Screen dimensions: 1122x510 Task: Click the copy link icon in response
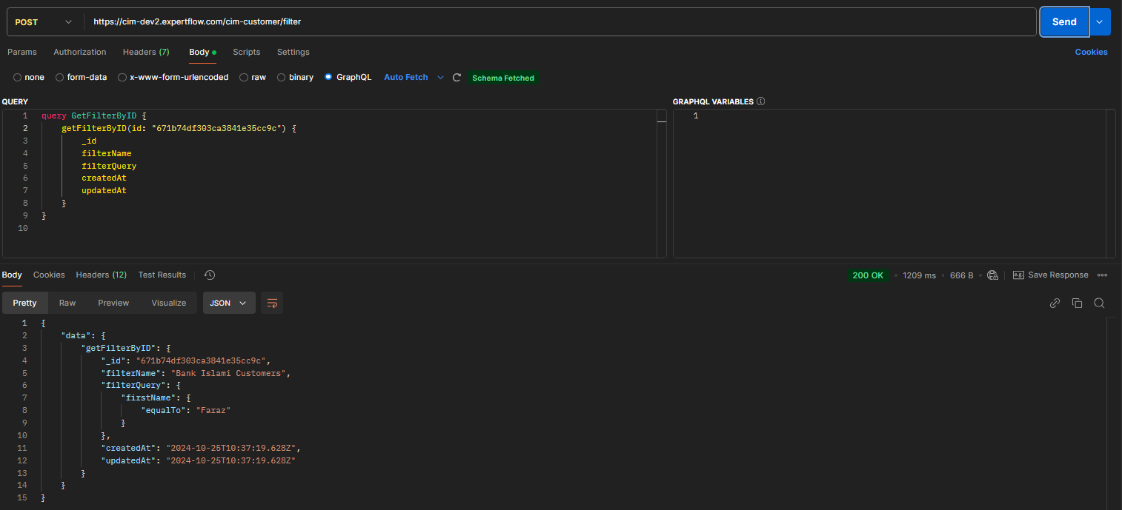[1055, 303]
